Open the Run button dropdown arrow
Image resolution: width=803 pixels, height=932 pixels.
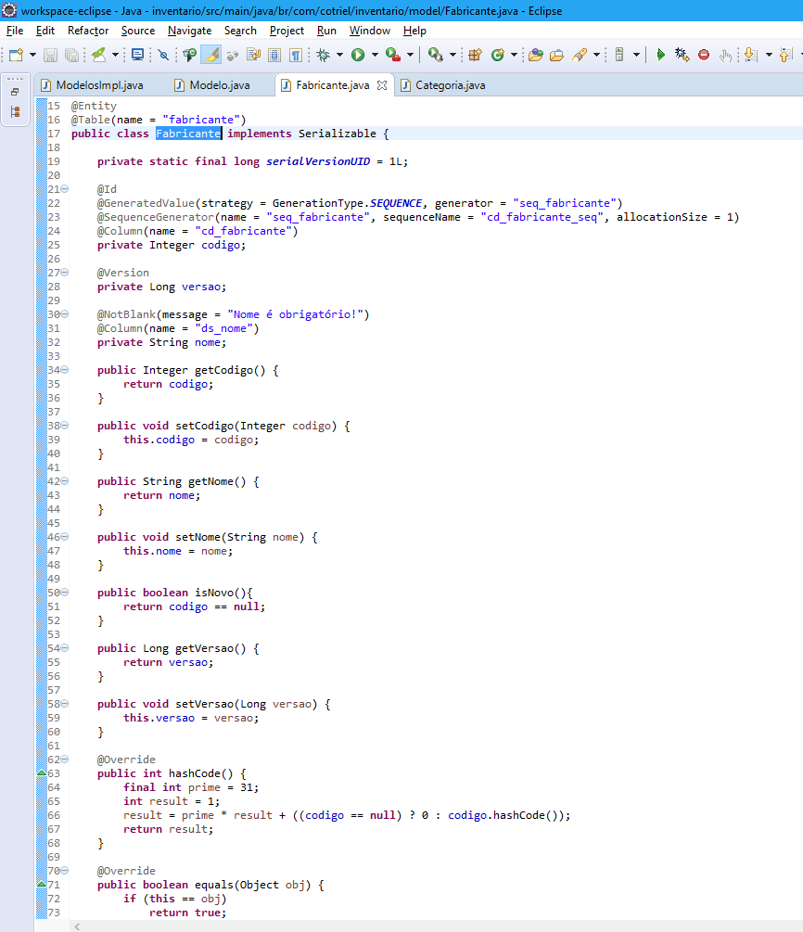click(375, 55)
